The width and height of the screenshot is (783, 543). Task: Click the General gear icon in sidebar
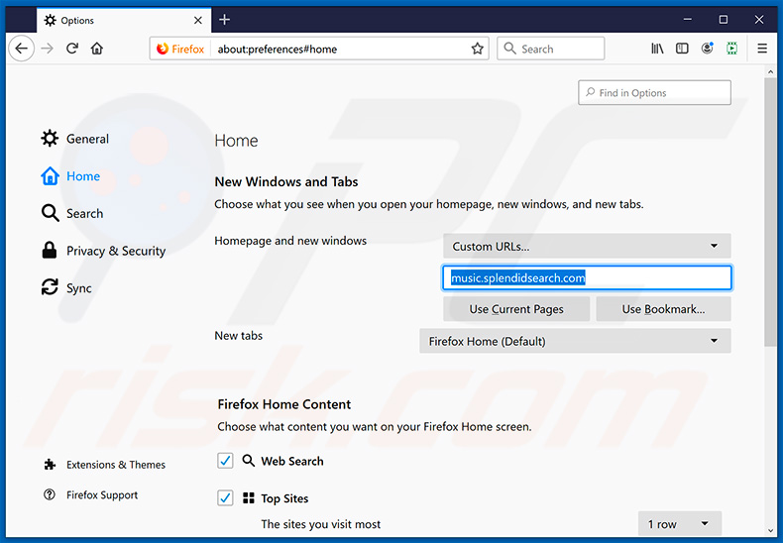tap(50, 139)
